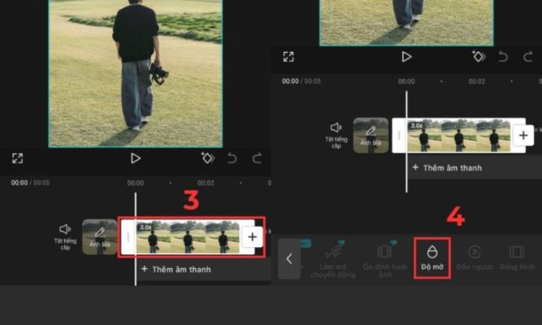The height and width of the screenshot is (325, 542).
Task: Enter fullscreen preview in left screen
Action: (x=18, y=158)
